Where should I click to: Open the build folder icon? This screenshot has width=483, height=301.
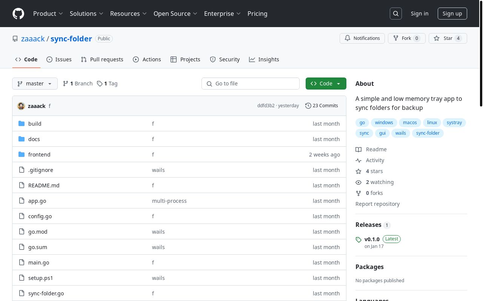22,124
